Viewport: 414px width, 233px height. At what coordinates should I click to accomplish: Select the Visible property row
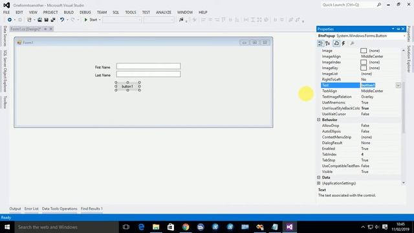tap(361, 172)
